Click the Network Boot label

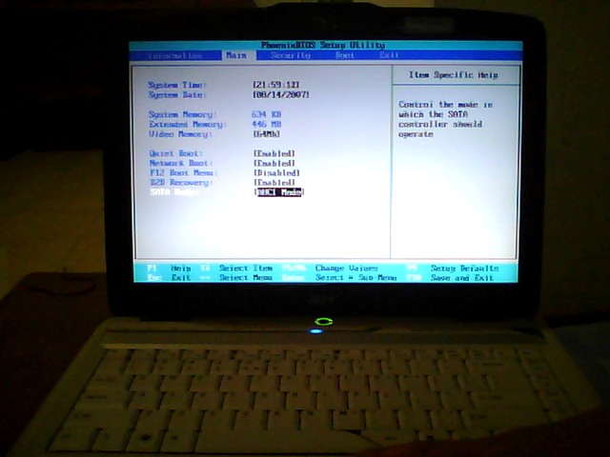click(x=181, y=163)
